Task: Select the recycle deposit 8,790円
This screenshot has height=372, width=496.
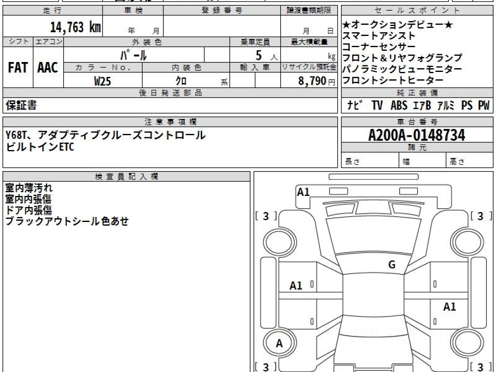Action: (317, 81)
